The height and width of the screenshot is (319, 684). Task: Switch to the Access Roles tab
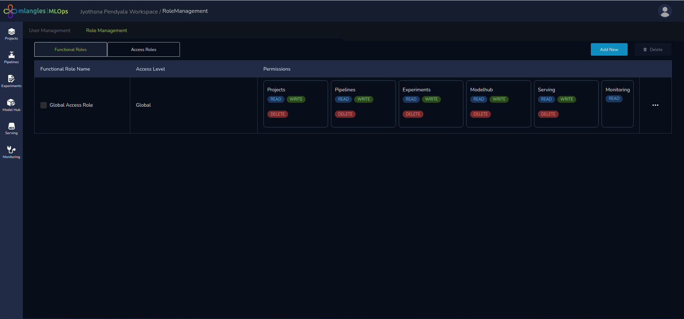[x=144, y=50]
